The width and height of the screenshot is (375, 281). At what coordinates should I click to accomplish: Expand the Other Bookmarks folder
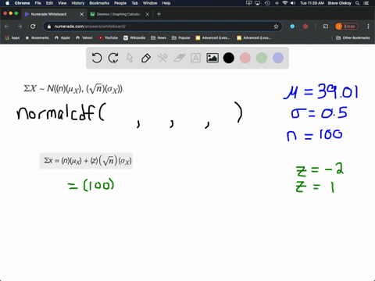[x=353, y=37]
